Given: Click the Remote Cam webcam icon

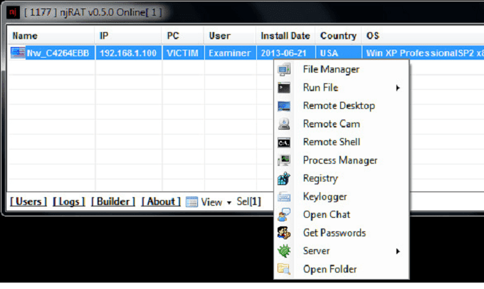Looking at the screenshot, I should pyautogui.click(x=284, y=124).
